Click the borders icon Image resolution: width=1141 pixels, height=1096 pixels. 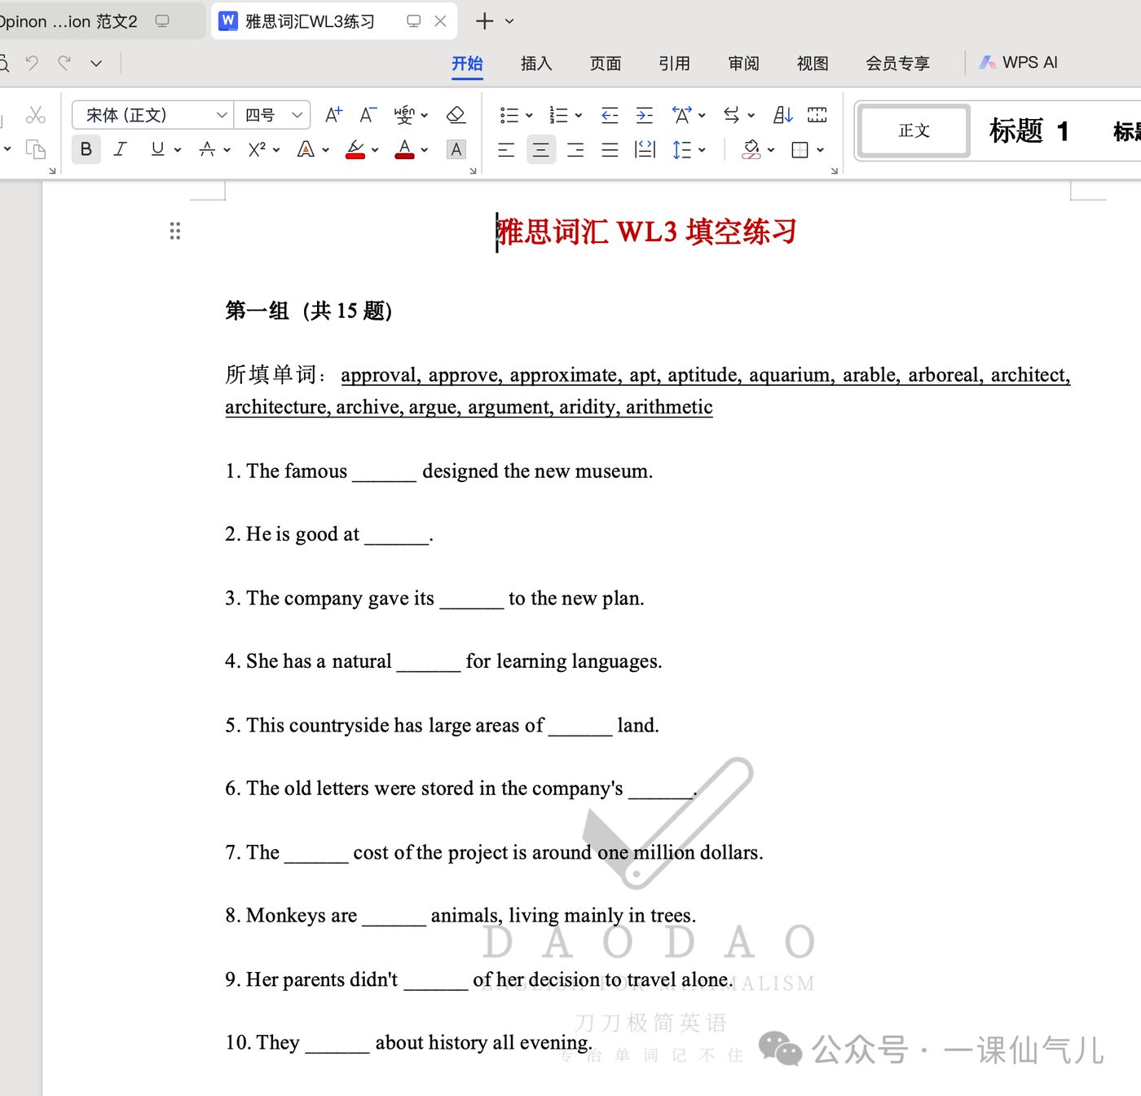click(800, 149)
